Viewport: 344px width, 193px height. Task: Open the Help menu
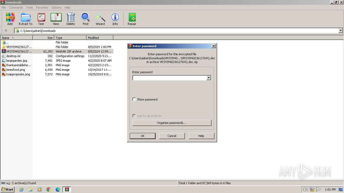67,8
